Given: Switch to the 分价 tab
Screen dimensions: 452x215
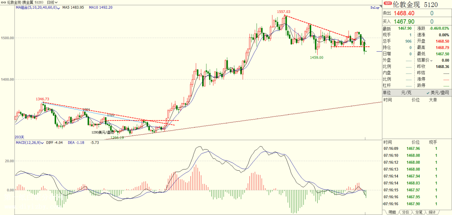Looking at the screenshot, I should click(405, 212).
